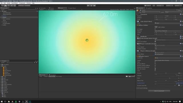Open the File menu
This screenshot has width=183, height=103.
tap(1, 3)
